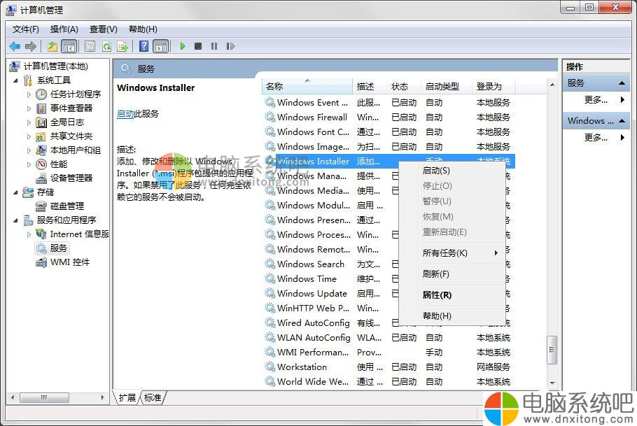
Task: Select WMI 控件 tree node
Action: point(70,262)
